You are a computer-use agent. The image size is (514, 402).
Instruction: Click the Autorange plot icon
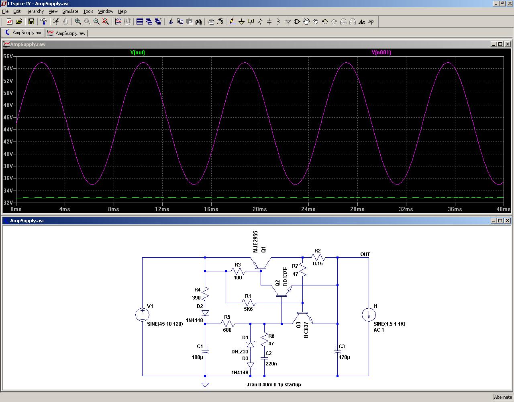[118, 22]
